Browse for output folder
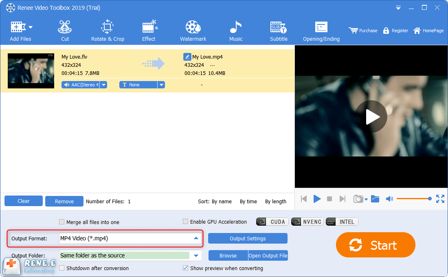The width and height of the screenshot is (448, 277). (228, 255)
